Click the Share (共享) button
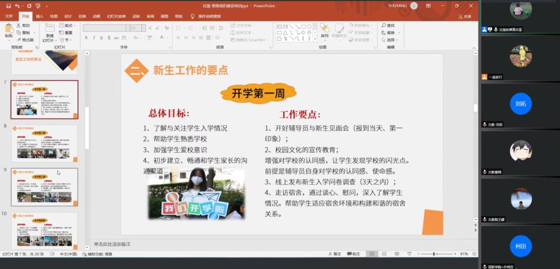This screenshot has height=269, width=560. (465, 16)
